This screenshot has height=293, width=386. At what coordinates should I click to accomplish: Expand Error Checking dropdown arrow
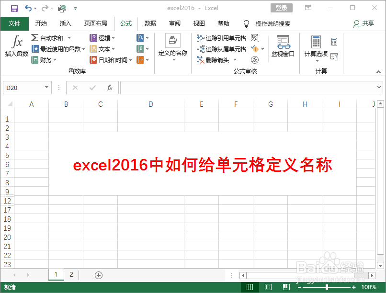[262, 49]
